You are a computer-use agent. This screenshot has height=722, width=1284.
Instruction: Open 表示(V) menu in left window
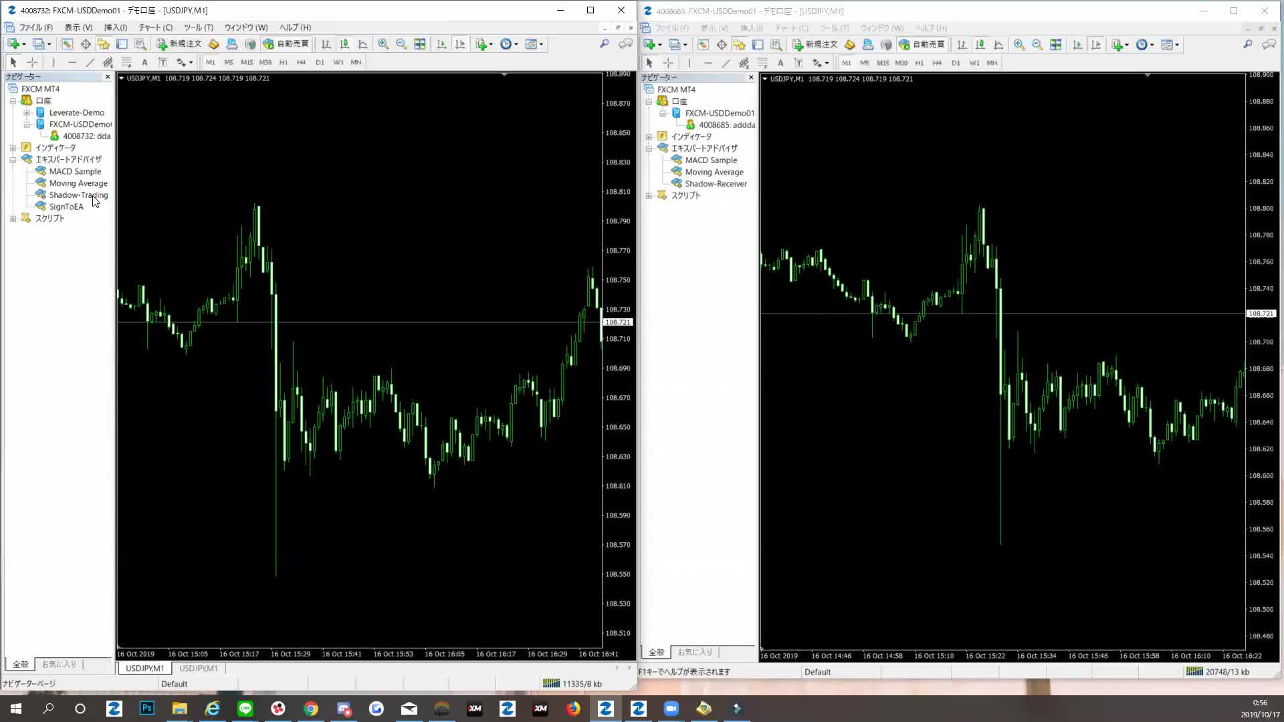click(78, 27)
